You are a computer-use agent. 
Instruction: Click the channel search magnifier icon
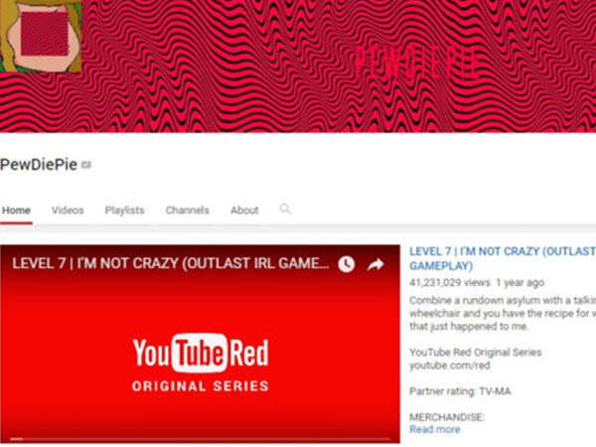(x=285, y=210)
